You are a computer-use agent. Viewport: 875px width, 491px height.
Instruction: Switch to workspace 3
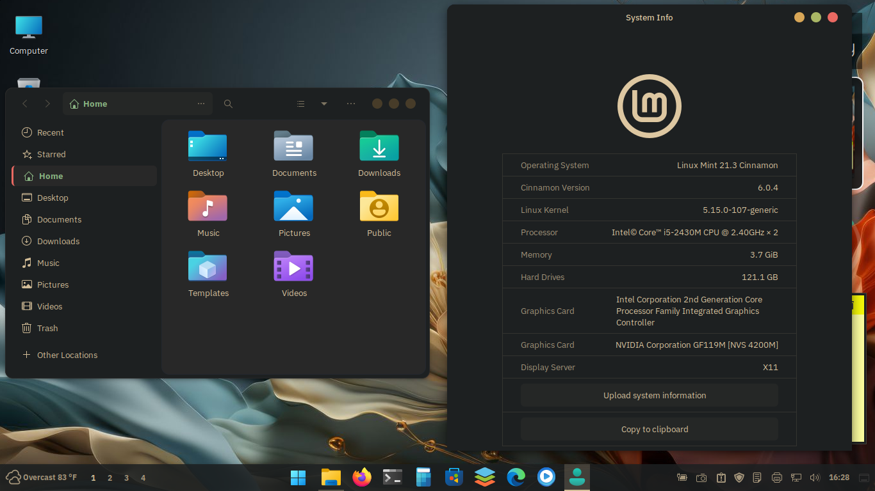[x=127, y=478]
